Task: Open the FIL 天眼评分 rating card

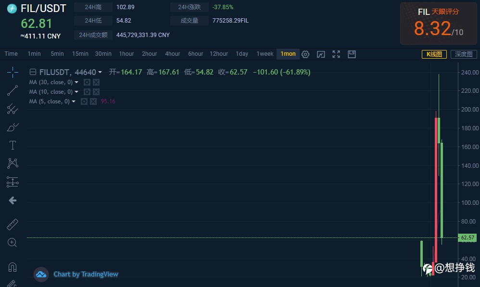Action: (438, 24)
